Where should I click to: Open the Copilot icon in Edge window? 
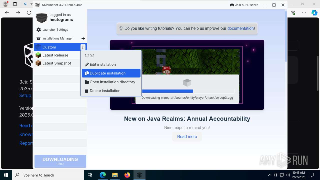tap(314, 13)
